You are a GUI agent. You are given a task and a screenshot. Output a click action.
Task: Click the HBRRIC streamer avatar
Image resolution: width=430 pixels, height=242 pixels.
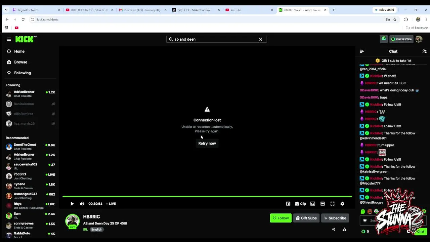pos(72,221)
